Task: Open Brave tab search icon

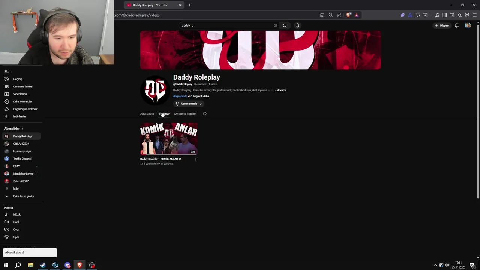Action: coord(425,15)
